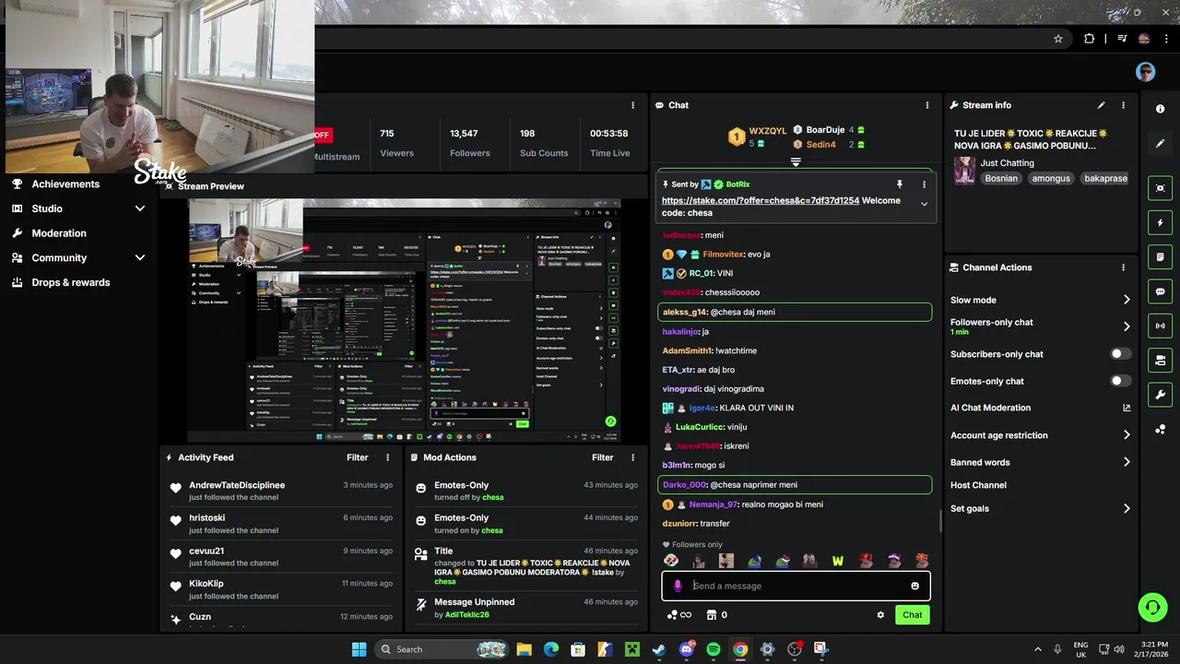Open Discord from the taskbar
The image size is (1180, 664).
pyautogui.click(x=687, y=649)
